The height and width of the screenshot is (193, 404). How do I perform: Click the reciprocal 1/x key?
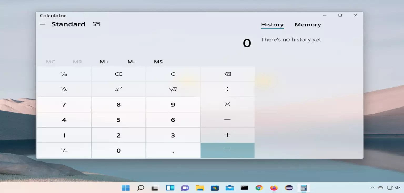64,89
